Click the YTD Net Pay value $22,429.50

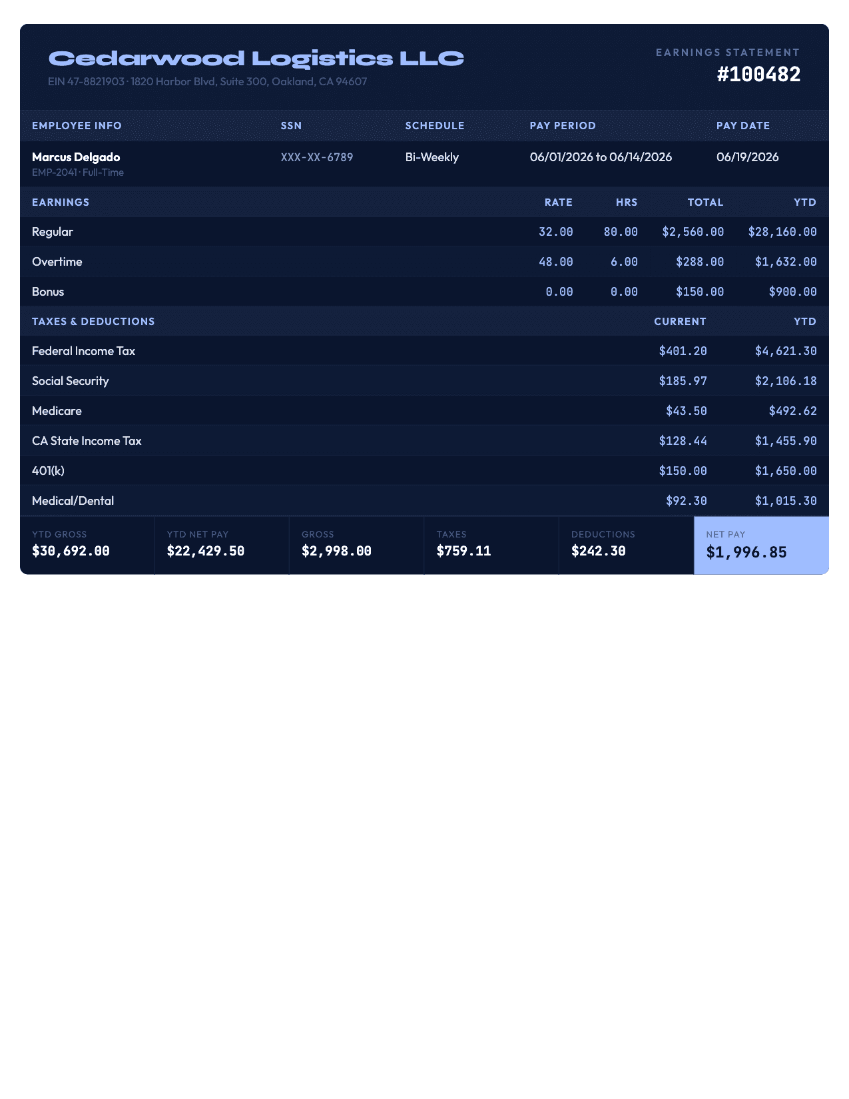click(x=206, y=551)
